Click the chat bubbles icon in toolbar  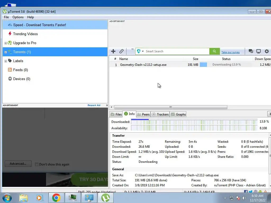[251, 51]
